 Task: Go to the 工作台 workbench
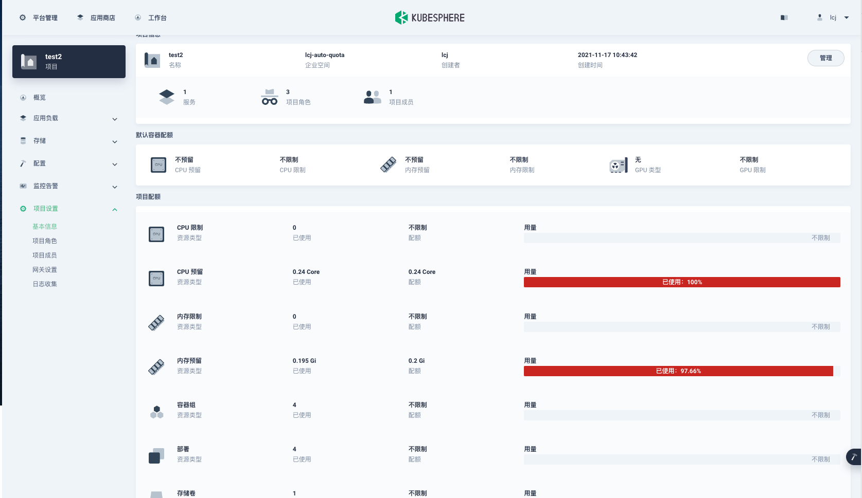[151, 17]
